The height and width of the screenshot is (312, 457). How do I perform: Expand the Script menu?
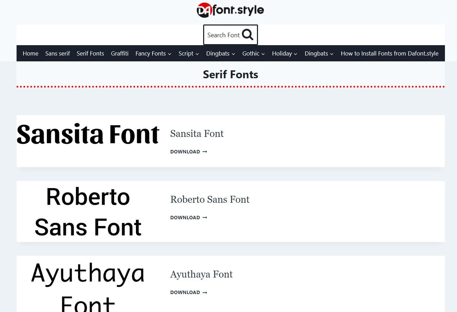[188, 53]
